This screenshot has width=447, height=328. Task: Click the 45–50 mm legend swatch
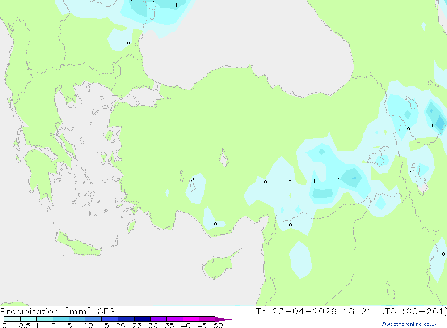click(207, 319)
